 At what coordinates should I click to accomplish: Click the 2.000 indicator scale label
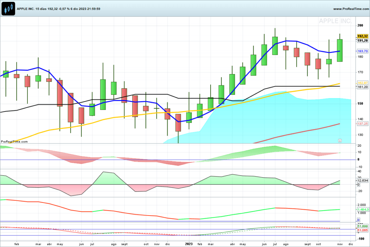click(x=362, y=205)
